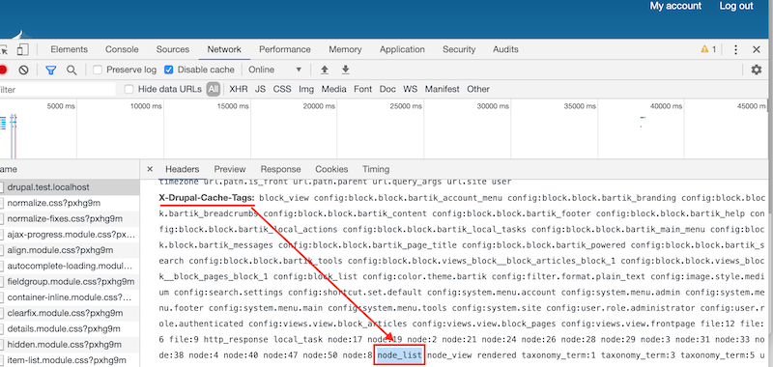Toggle the network filter funnel icon

pyautogui.click(x=51, y=70)
